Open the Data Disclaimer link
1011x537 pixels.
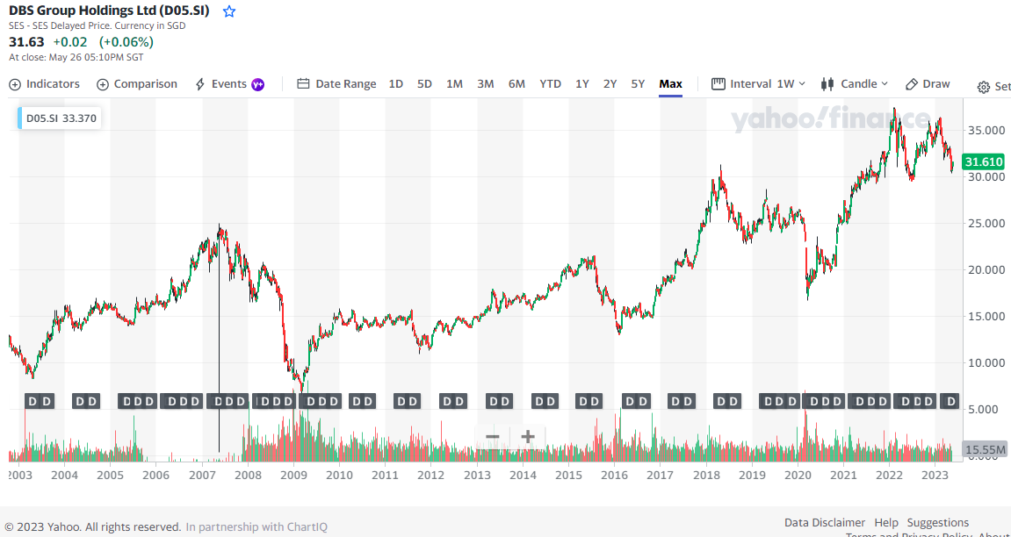coord(825,522)
